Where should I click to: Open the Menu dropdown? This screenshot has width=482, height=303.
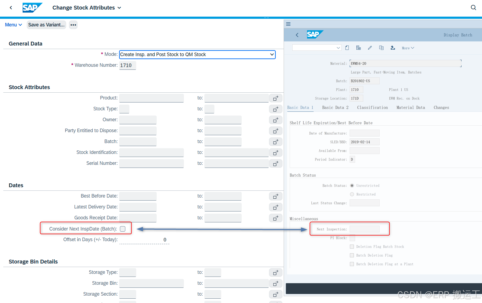13,25
